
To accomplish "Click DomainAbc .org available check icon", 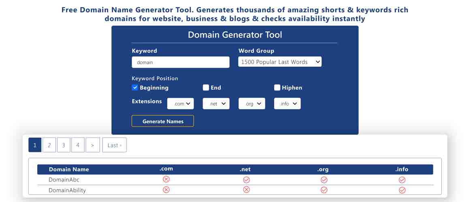I will [324, 180].
